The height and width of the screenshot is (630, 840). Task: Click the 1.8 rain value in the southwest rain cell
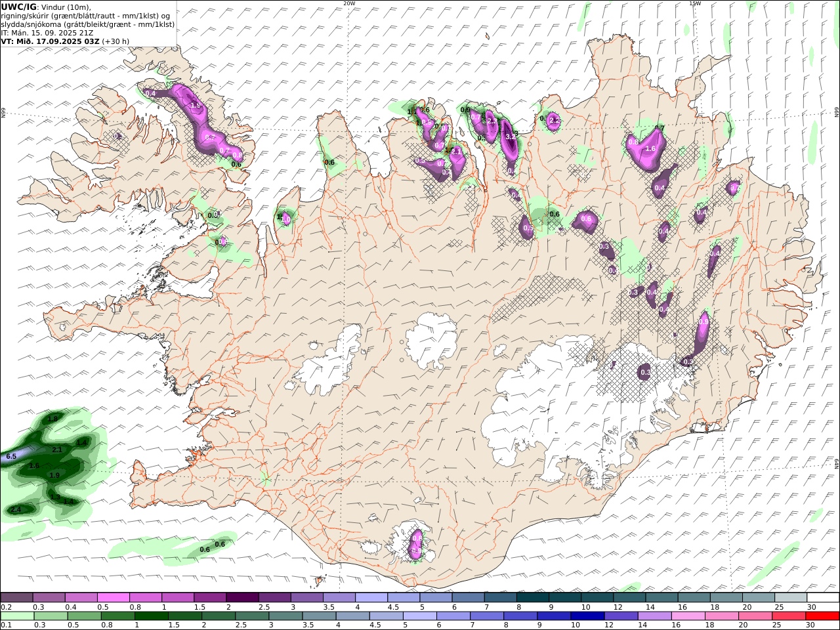(x=53, y=418)
